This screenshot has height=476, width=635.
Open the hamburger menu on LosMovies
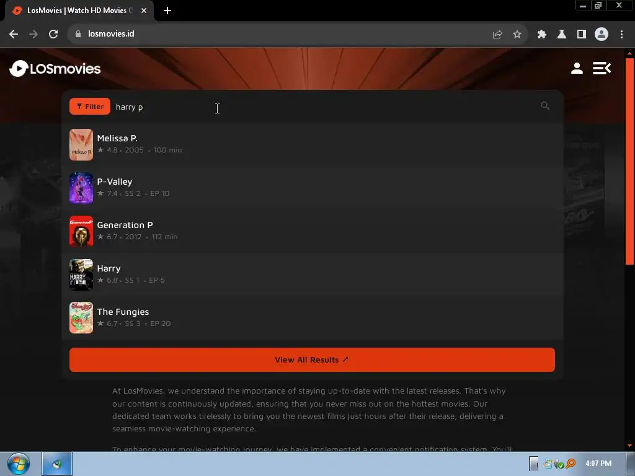(602, 68)
